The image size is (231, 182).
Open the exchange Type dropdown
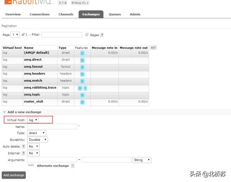[37, 133]
